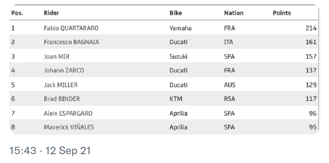Click the Bike column header
Screen dimensions: 329x163
175,13
